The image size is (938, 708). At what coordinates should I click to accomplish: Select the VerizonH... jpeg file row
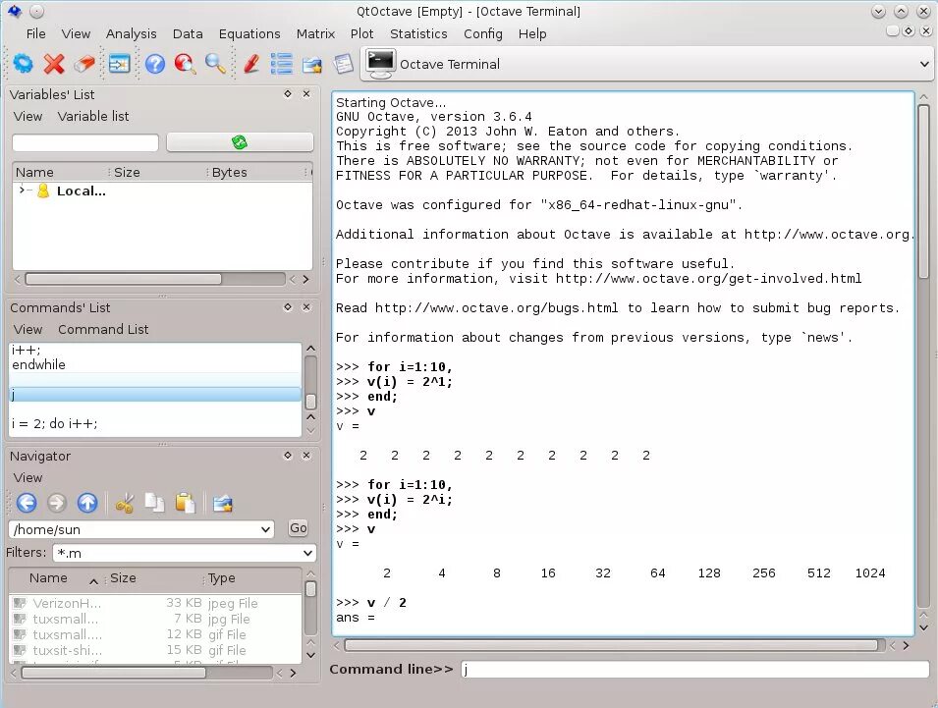(155, 603)
